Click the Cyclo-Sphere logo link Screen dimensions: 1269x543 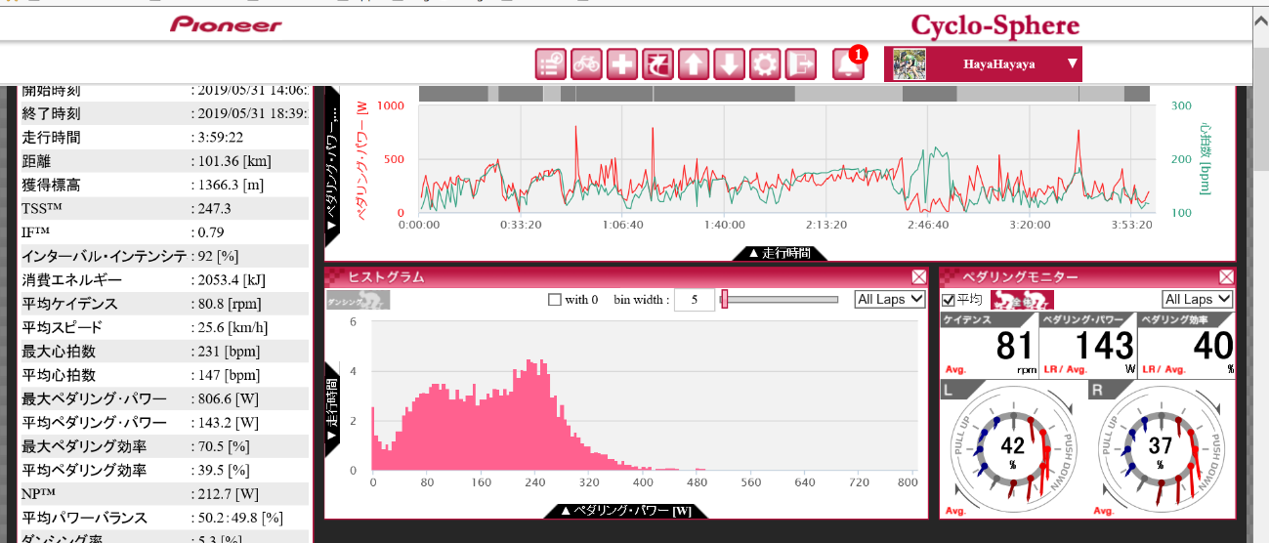pyautogui.click(x=994, y=24)
